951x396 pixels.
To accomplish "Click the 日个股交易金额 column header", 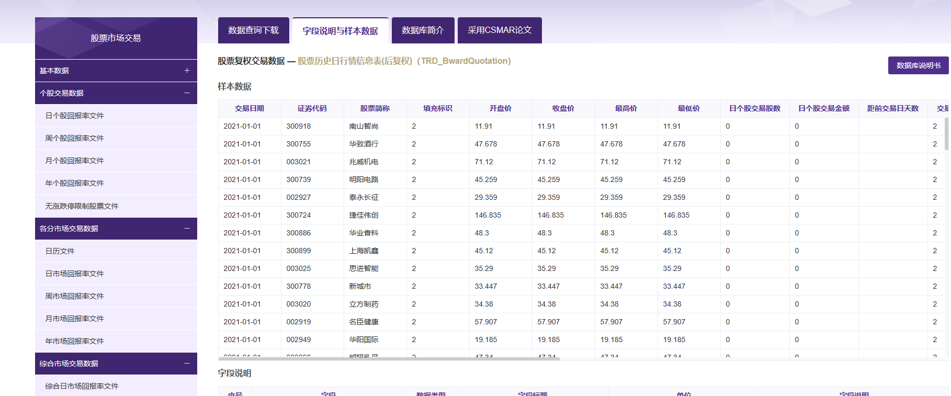I will [824, 108].
